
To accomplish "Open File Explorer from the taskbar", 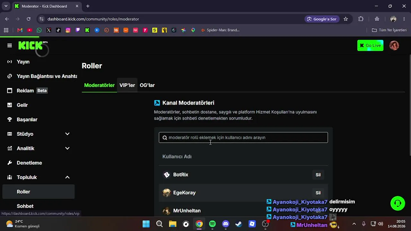I will pos(173,224).
